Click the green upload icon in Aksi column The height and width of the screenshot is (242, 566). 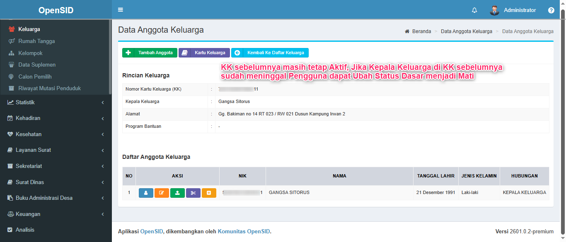tap(177, 193)
